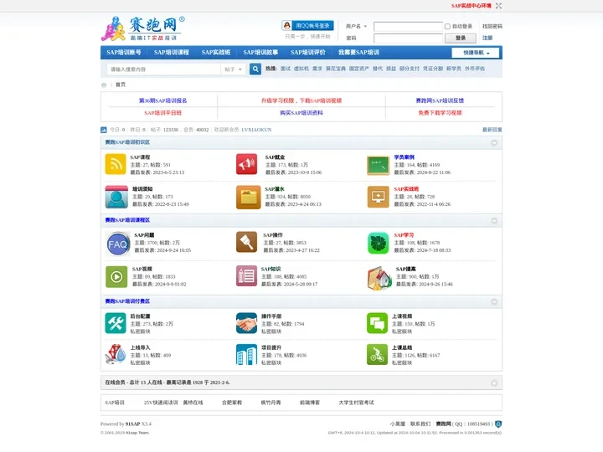
Task: Open the 操作手册 handshake icon
Action: pos(246,323)
